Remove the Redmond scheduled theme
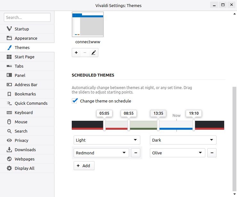 pos(135,153)
